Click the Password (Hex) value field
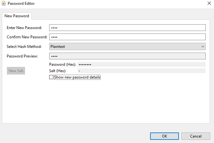The height and width of the screenshot is (143, 214). (x=141, y=64)
